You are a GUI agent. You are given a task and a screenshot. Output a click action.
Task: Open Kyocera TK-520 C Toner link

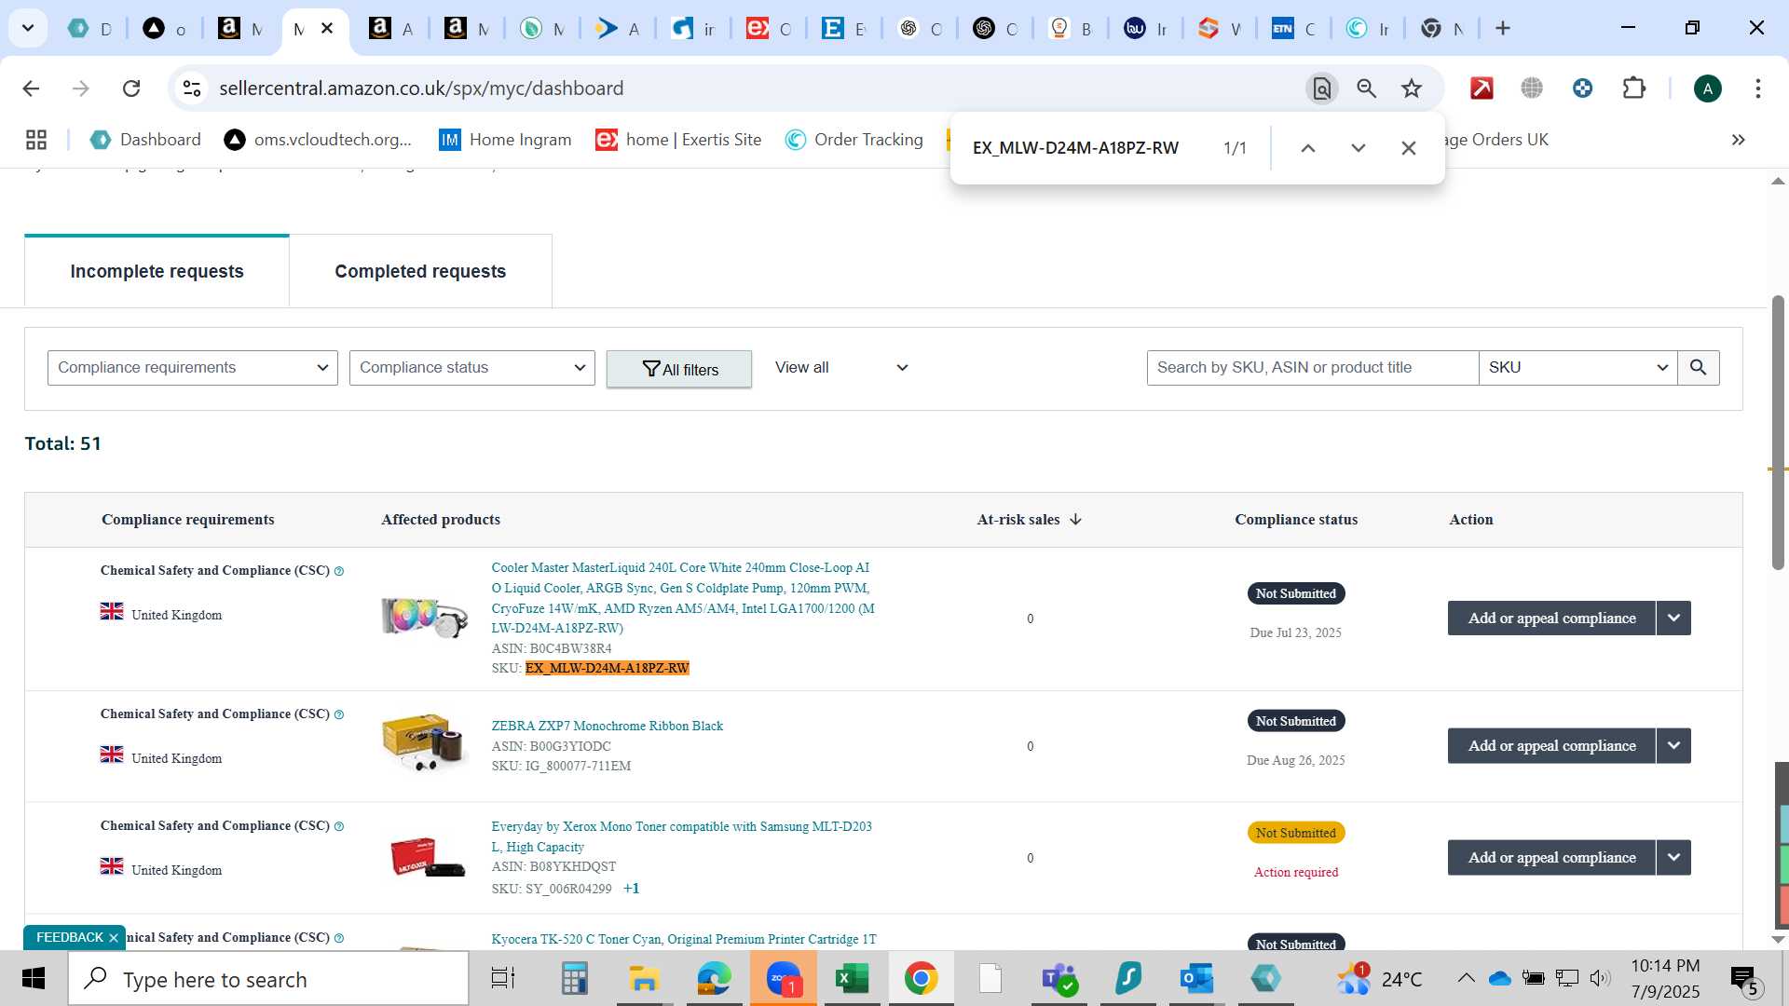point(684,940)
